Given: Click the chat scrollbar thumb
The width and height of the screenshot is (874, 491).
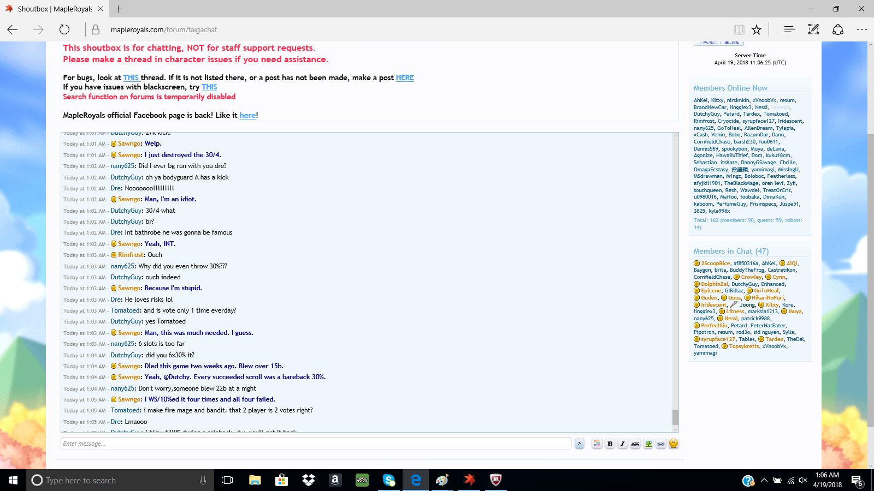Looking at the screenshot, I should click(675, 417).
